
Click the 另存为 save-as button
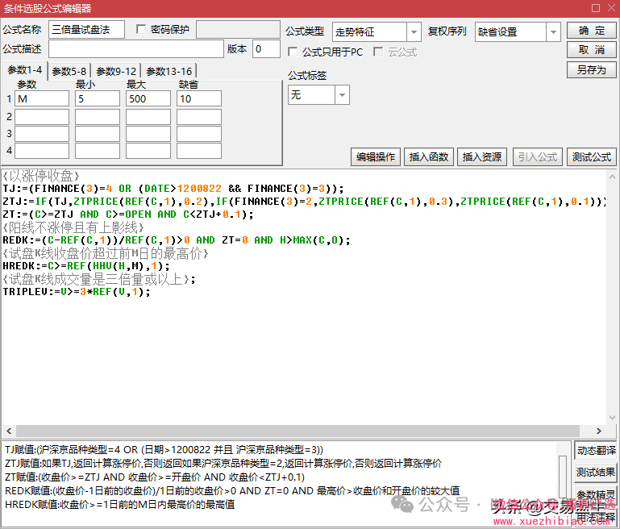coord(592,70)
